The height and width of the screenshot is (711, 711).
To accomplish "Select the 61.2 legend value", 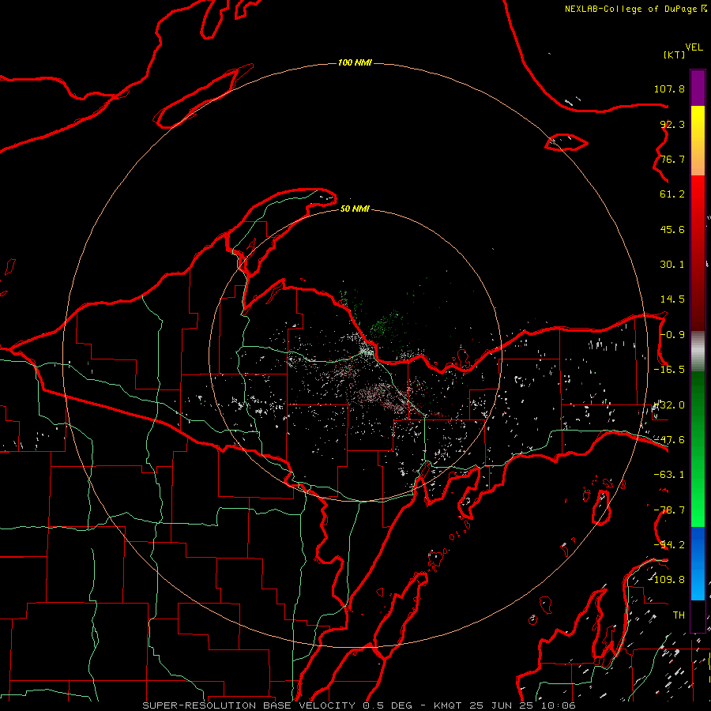I will pyautogui.click(x=672, y=194).
